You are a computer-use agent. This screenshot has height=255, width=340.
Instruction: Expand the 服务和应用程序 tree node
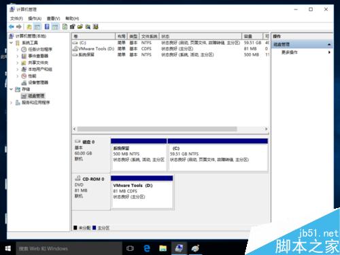12,103
